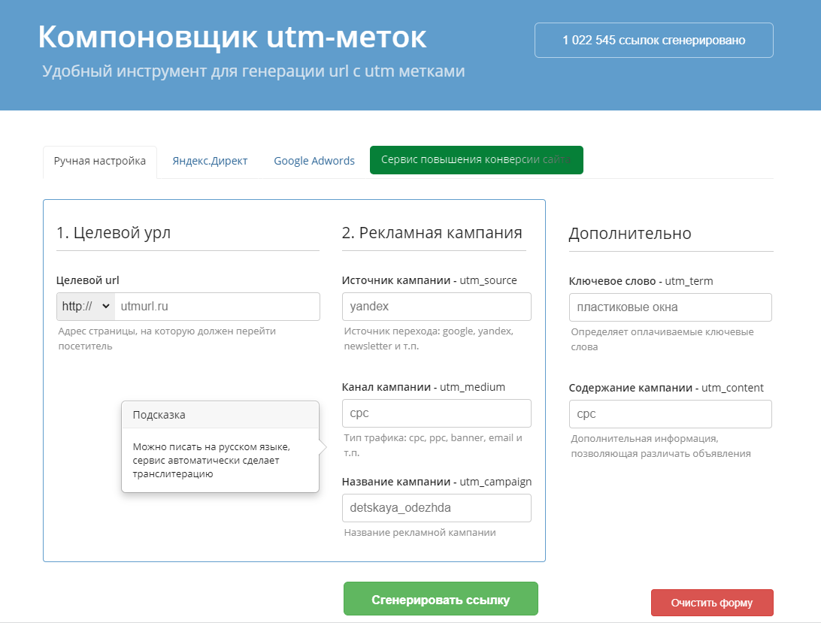Click the Подсказка tooltip header
Image resolution: width=821 pixels, height=623 pixels.
click(x=220, y=415)
